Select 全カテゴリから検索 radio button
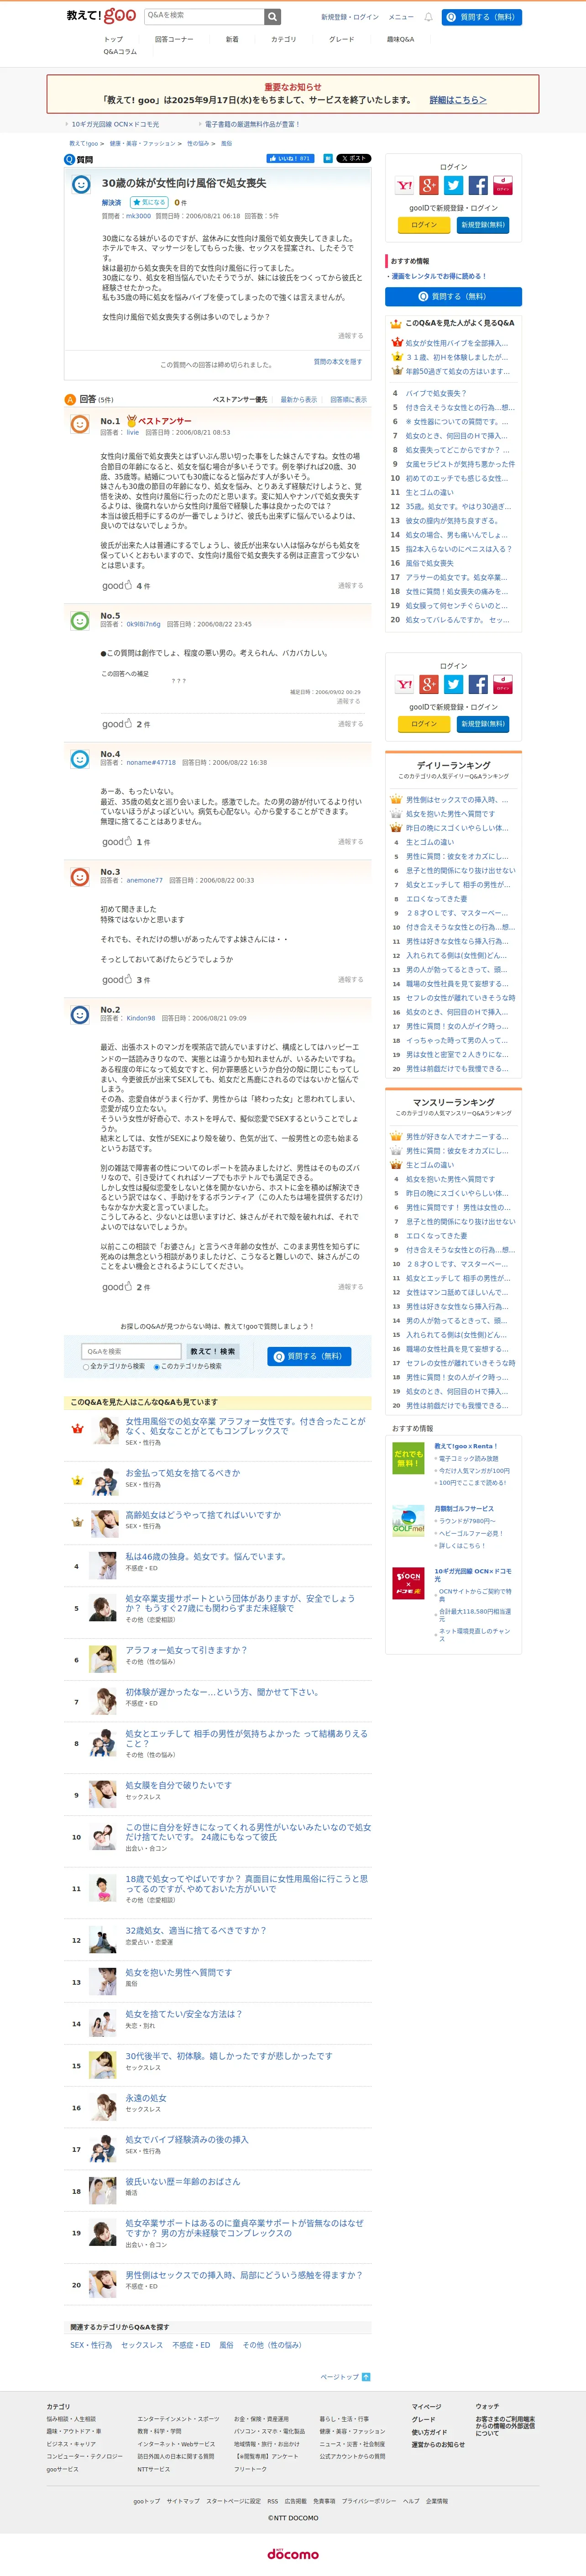 86,1366
